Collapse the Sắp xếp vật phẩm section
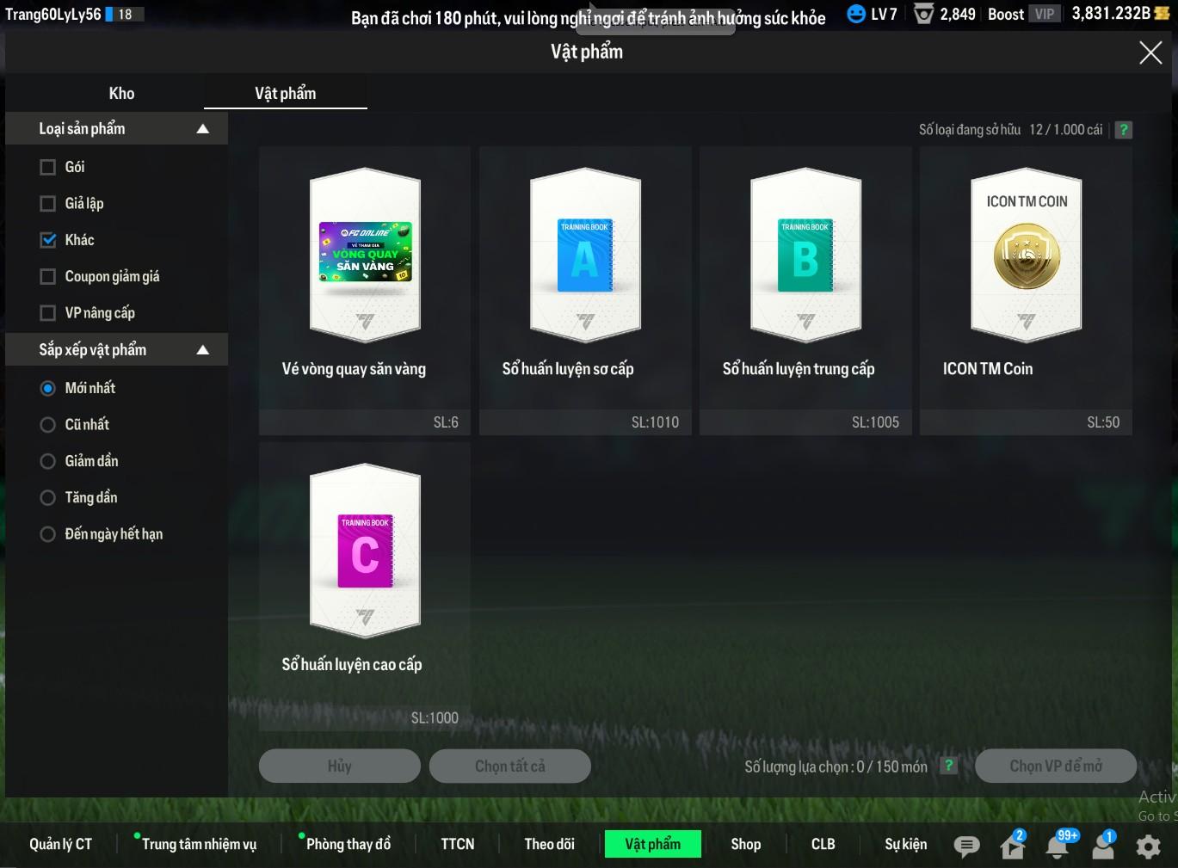 [203, 350]
